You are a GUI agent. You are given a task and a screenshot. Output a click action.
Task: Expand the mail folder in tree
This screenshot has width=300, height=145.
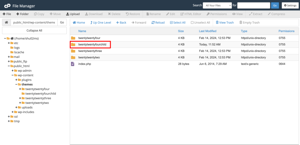click(x=9, y=57)
